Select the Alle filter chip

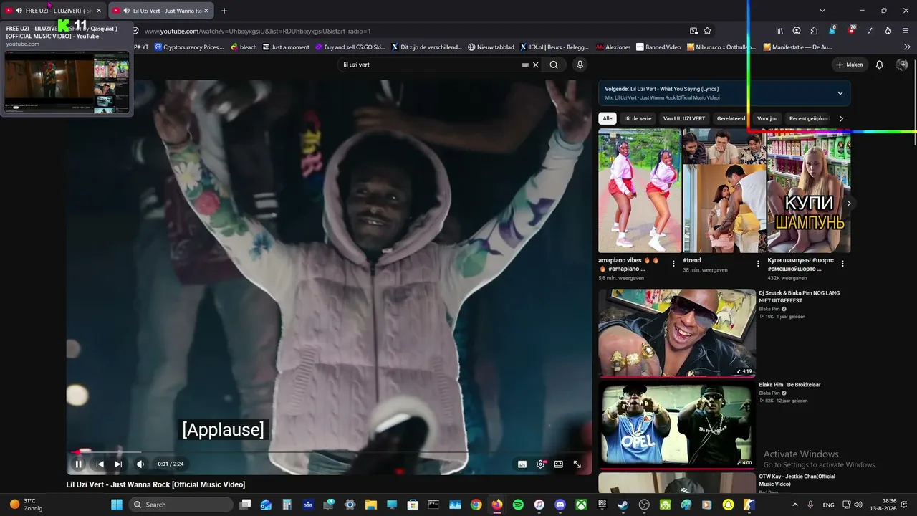[x=608, y=118]
